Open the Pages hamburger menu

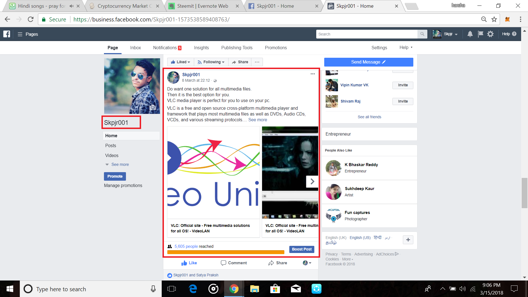point(20,34)
